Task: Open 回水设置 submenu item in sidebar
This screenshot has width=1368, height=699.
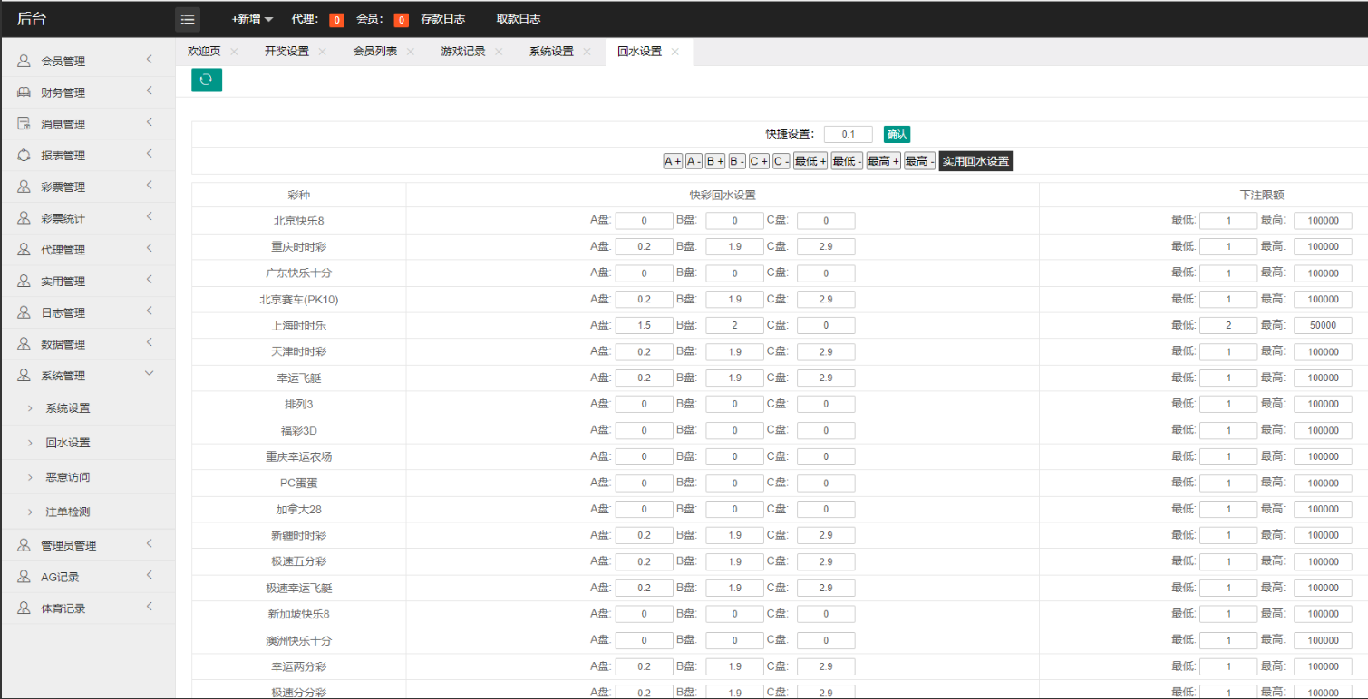Action: point(68,443)
